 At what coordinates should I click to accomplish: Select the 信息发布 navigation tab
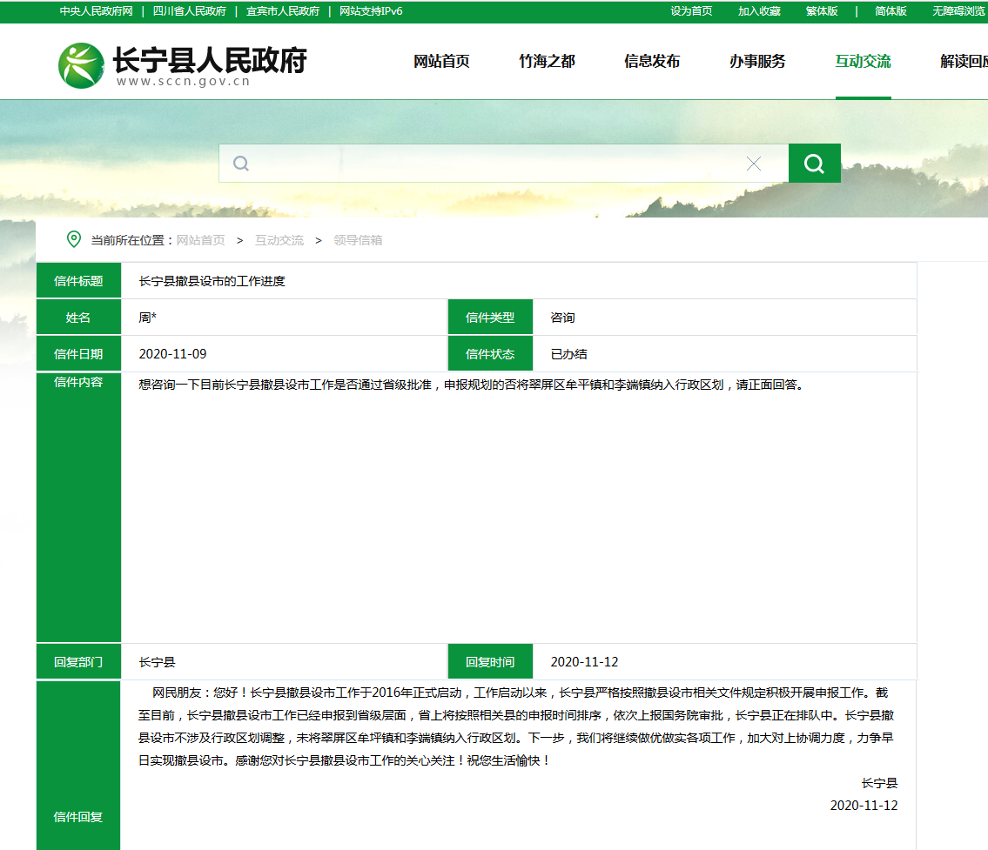tap(652, 61)
